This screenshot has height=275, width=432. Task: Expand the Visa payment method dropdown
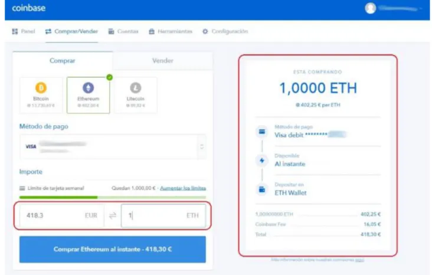(x=113, y=146)
